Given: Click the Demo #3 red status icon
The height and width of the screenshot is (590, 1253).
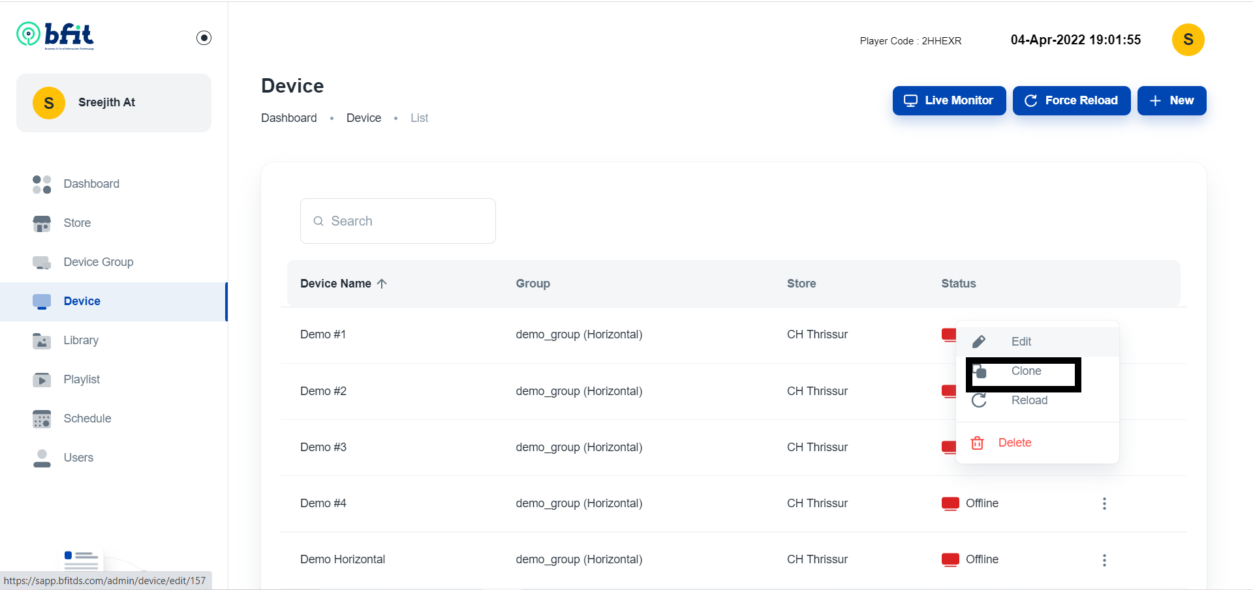Looking at the screenshot, I should pyautogui.click(x=949, y=447).
